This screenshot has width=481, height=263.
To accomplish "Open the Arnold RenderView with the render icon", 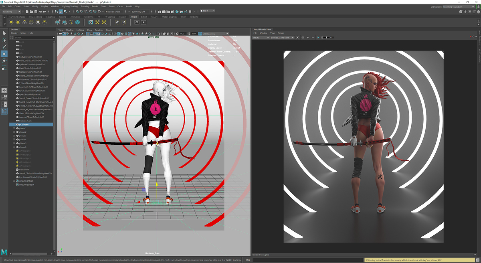I will 137,22.
